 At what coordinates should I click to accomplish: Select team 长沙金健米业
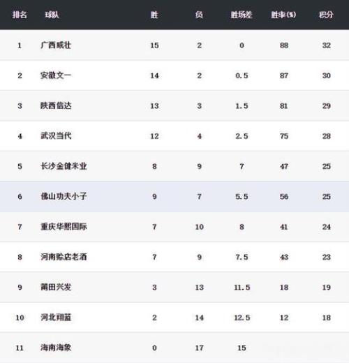coord(64,166)
